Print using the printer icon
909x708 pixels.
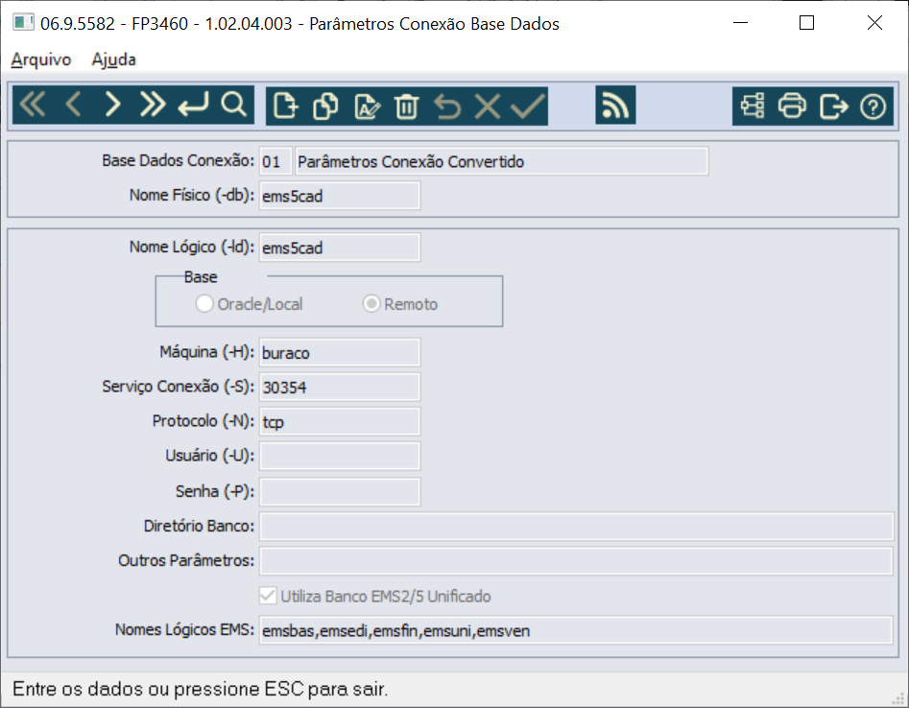pos(793,106)
